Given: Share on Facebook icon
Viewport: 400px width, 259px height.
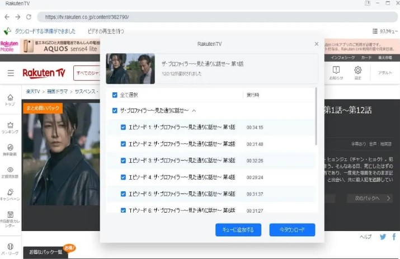Looking at the screenshot, I should (394, 237).
